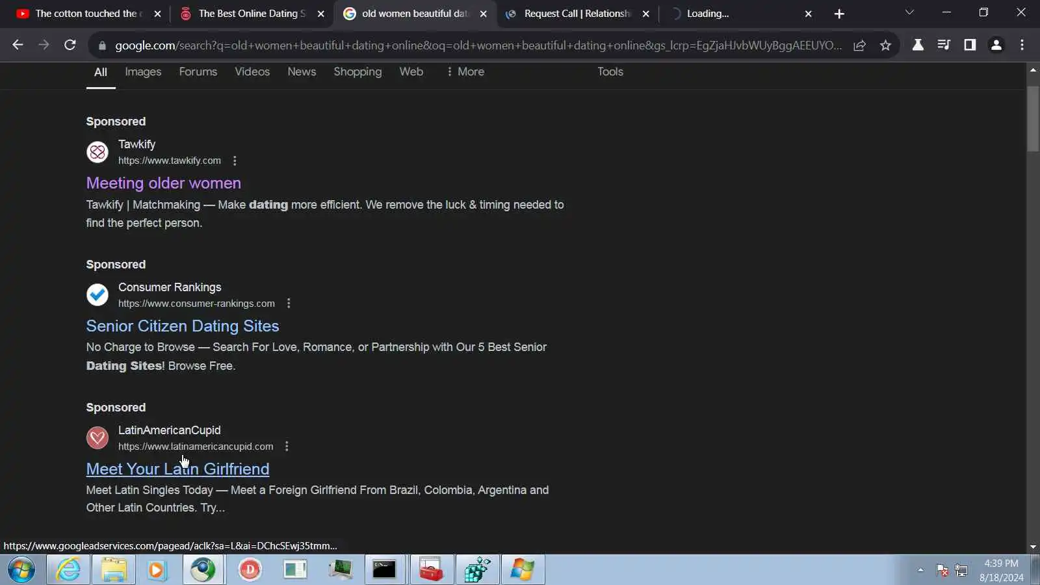Open the Action Center flag tray icon
The height and width of the screenshot is (585, 1040).
[942, 570]
